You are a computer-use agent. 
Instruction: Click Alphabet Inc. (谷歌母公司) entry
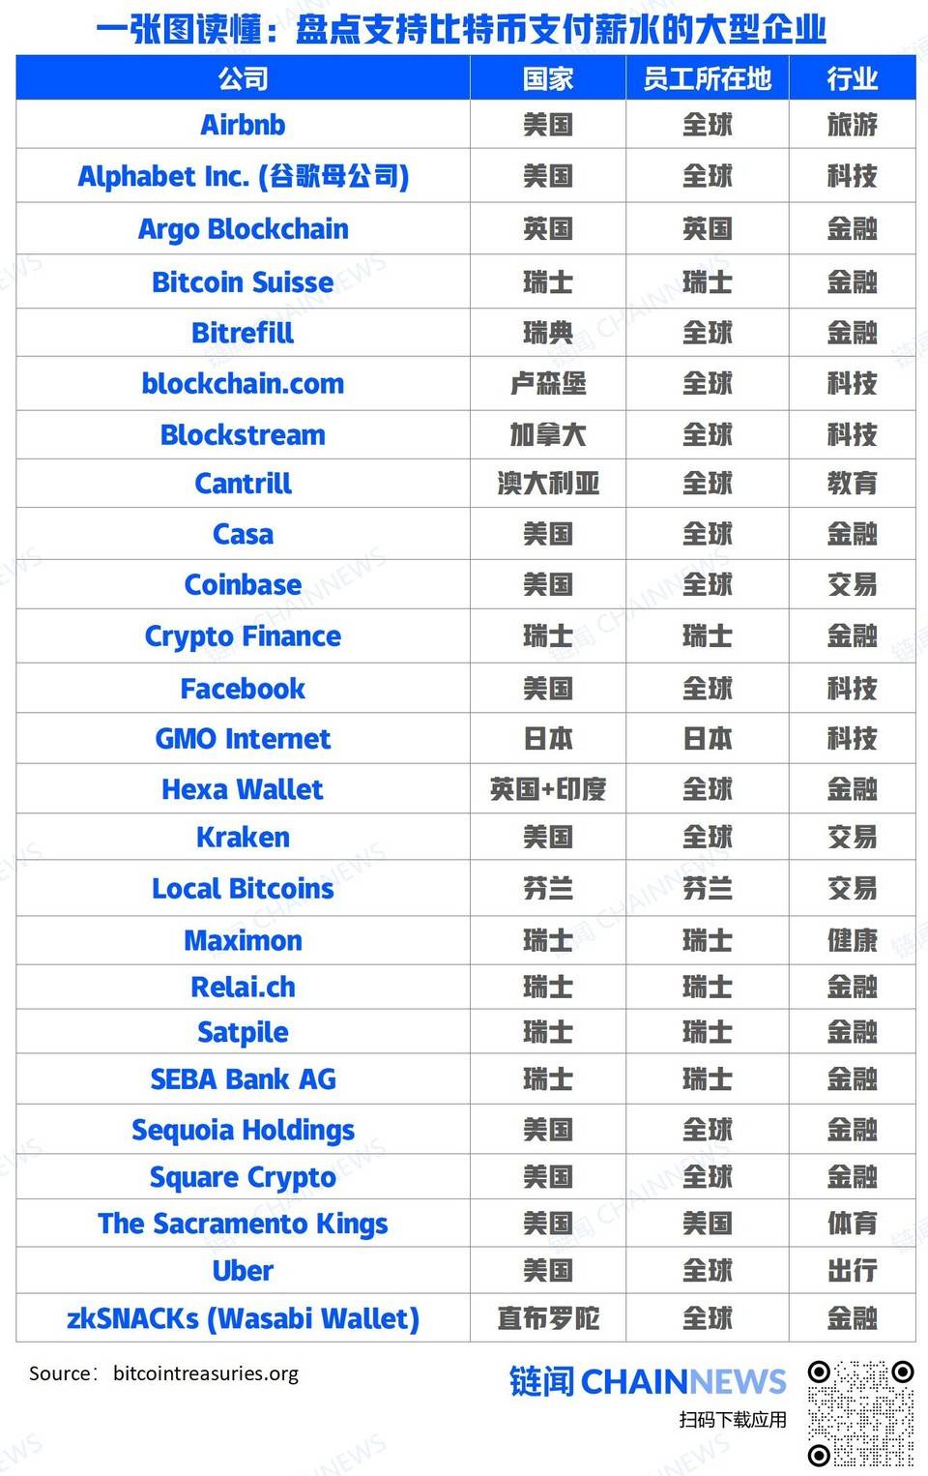coord(243,176)
